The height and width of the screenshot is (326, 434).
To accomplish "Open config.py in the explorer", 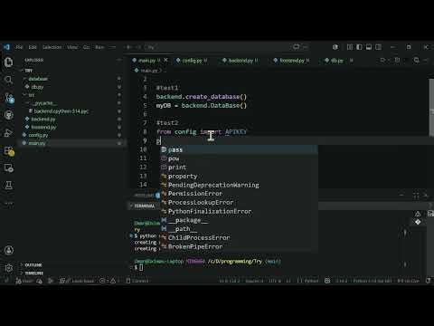I will (38, 135).
